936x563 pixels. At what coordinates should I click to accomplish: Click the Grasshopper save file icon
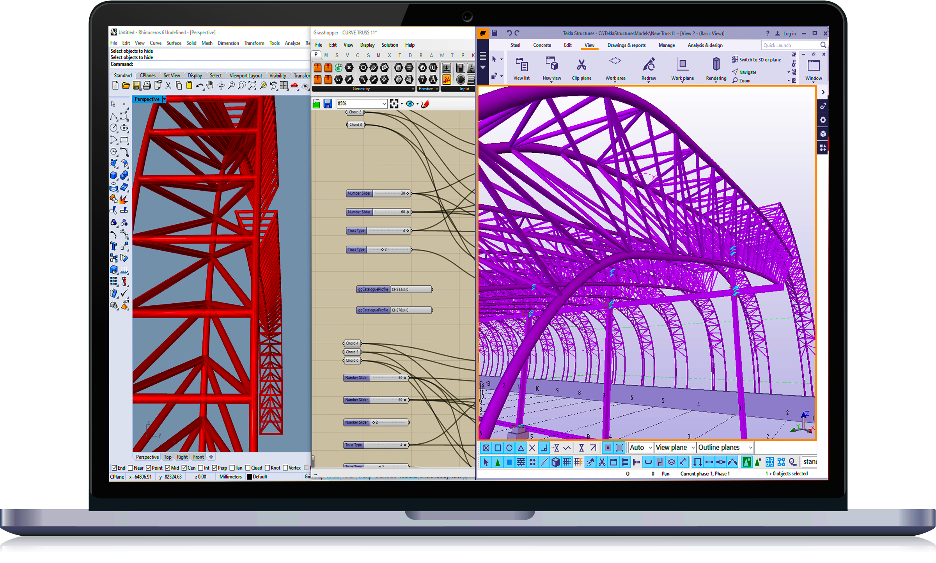(328, 104)
